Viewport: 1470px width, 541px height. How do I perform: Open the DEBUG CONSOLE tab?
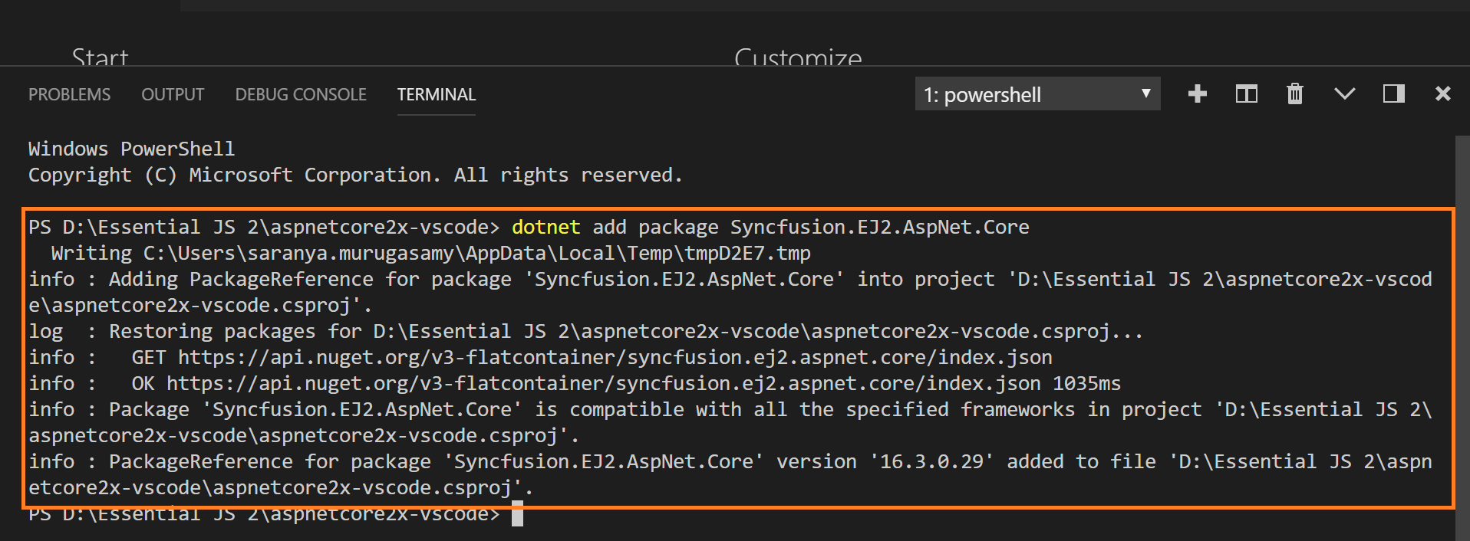(301, 94)
